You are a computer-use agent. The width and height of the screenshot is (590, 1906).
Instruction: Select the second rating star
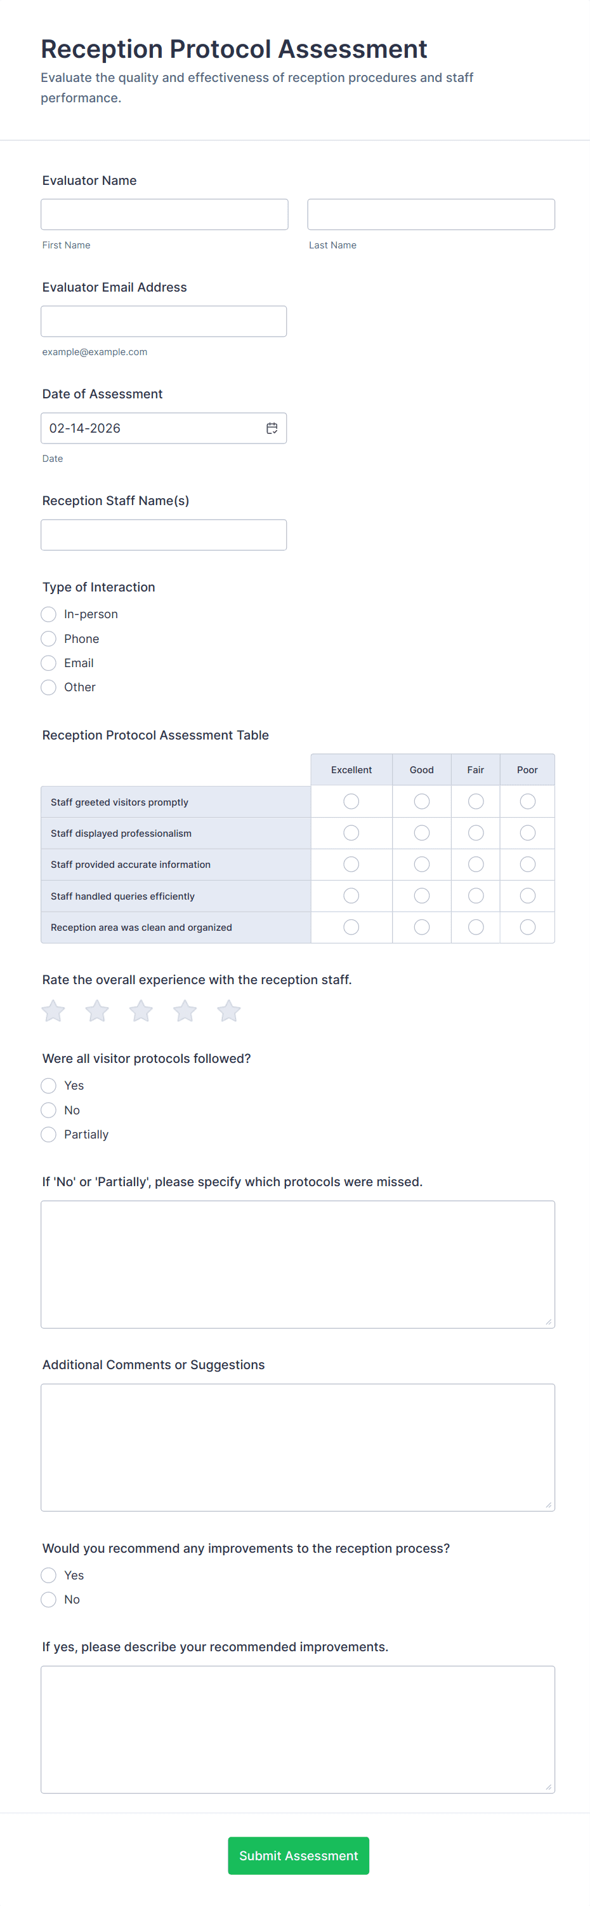click(96, 1011)
